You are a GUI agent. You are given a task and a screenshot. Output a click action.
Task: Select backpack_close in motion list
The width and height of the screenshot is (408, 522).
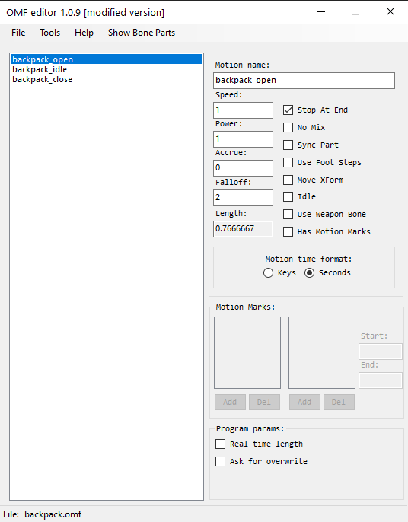tap(107, 79)
